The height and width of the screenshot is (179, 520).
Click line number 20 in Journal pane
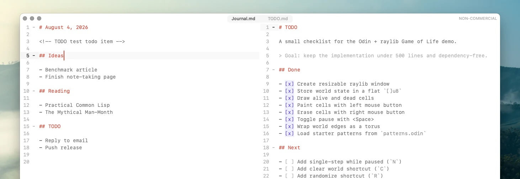[26, 162]
